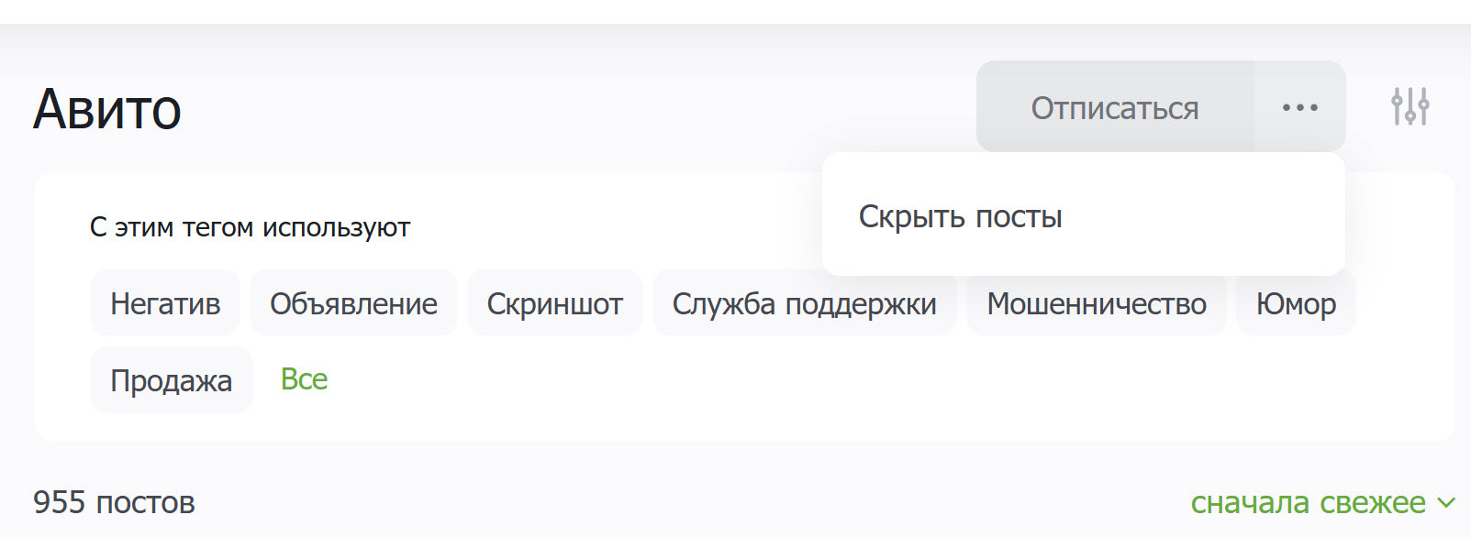Viewport: 1471px width, 537px height.
Task: Choose the 'Мошенничество' tag
Action: point(1096,303)
